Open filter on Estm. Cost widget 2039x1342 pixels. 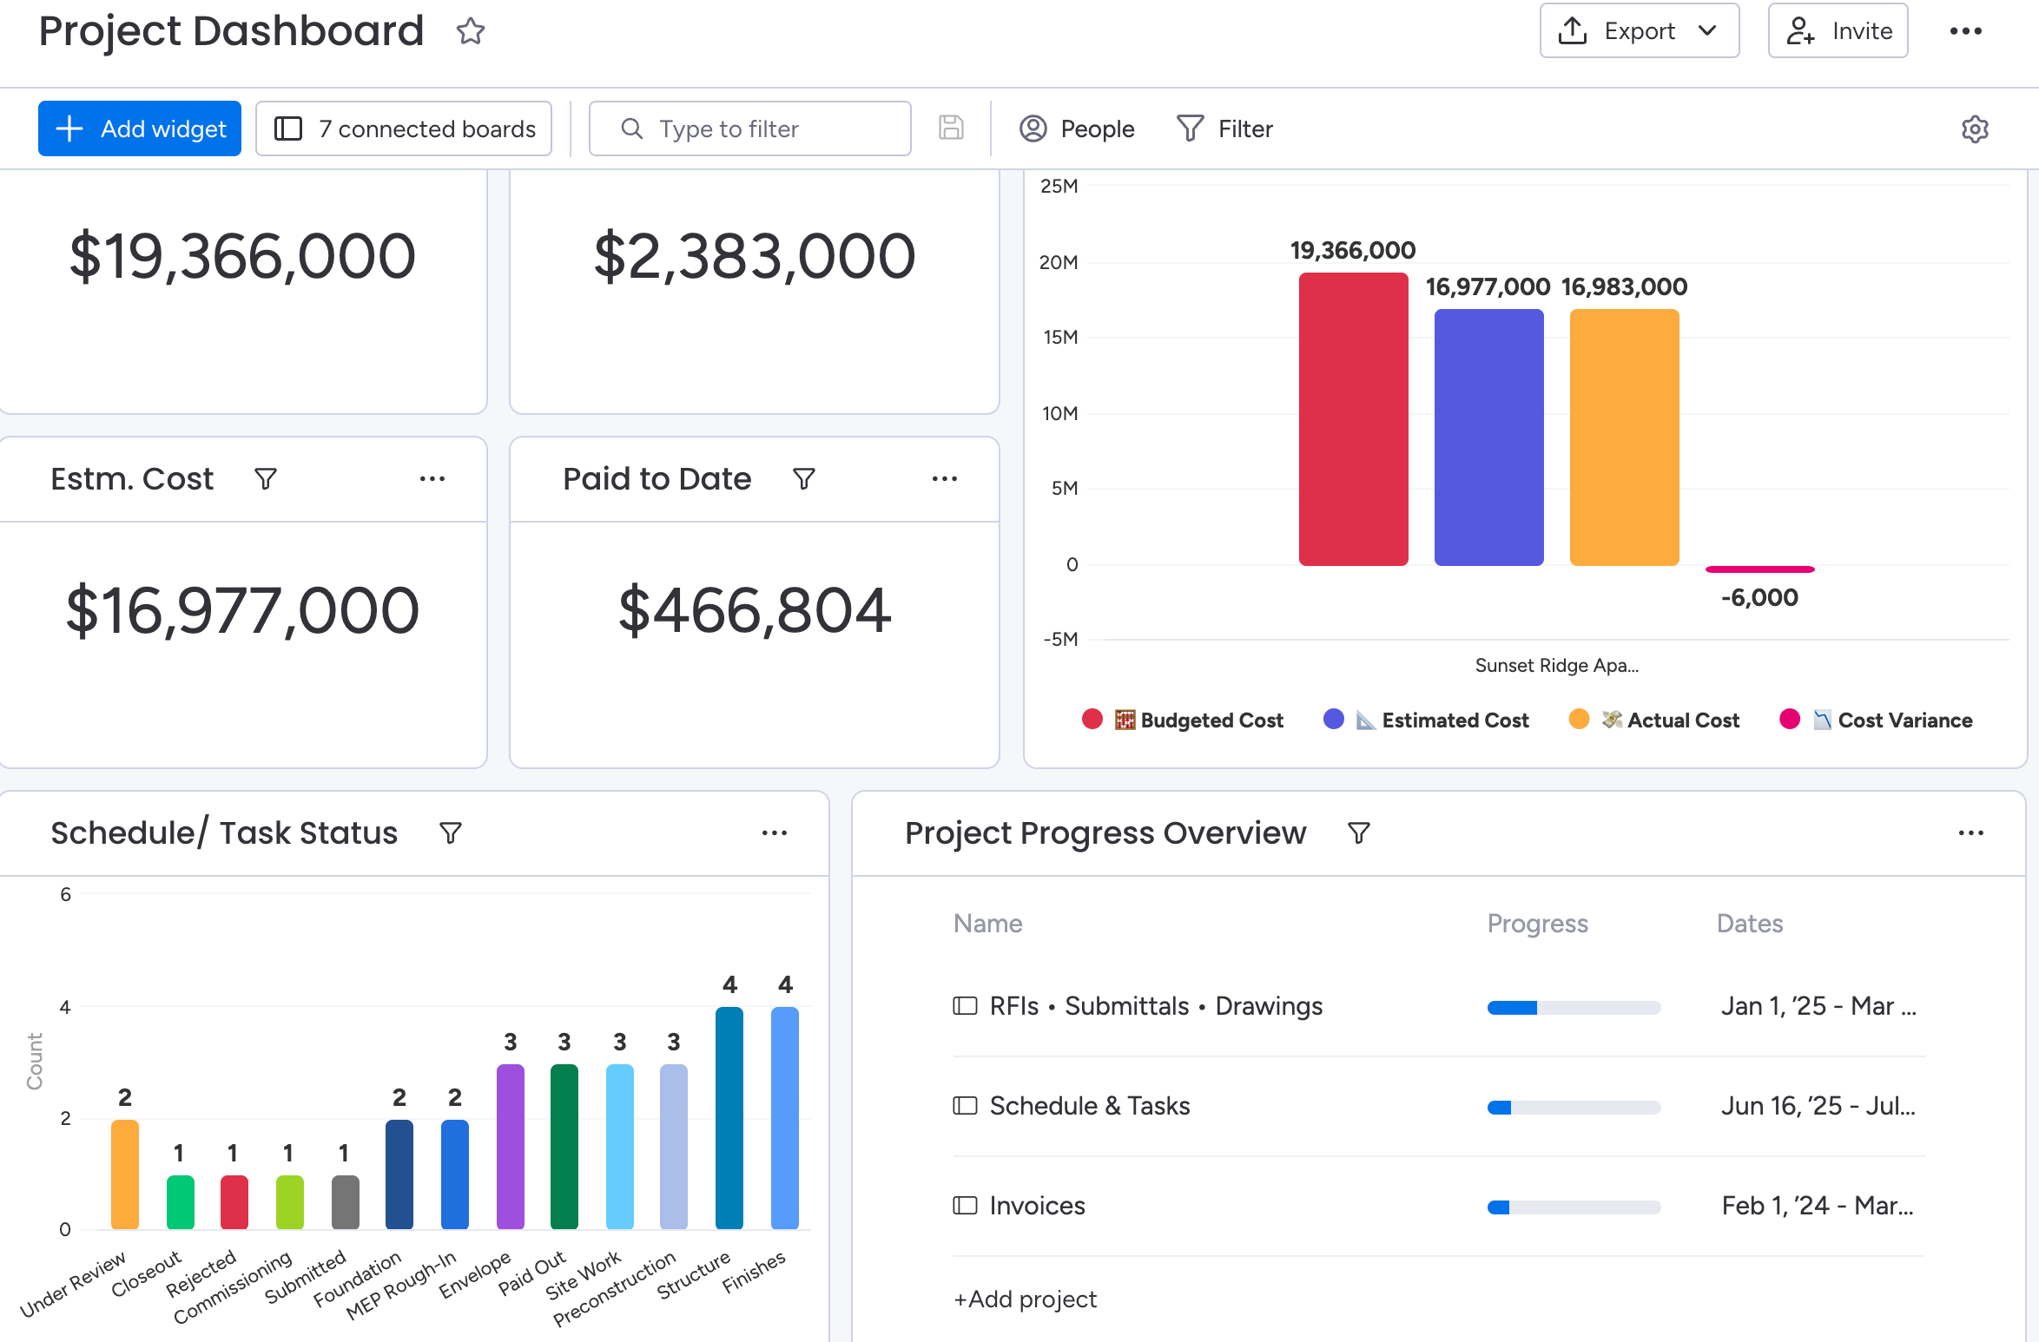tap(266, 479)
